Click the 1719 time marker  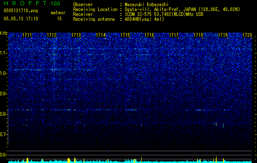(x=223, y=35)
